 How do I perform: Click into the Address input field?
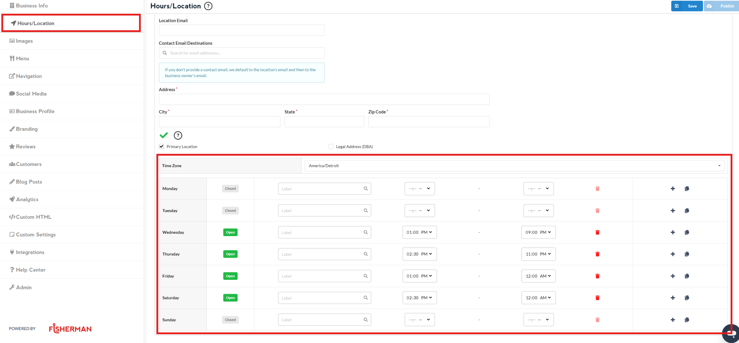coord(324,99)
